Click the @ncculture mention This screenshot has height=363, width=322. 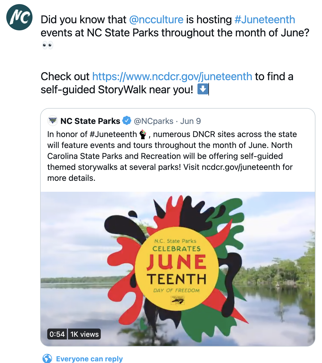[x=156, y=20]
